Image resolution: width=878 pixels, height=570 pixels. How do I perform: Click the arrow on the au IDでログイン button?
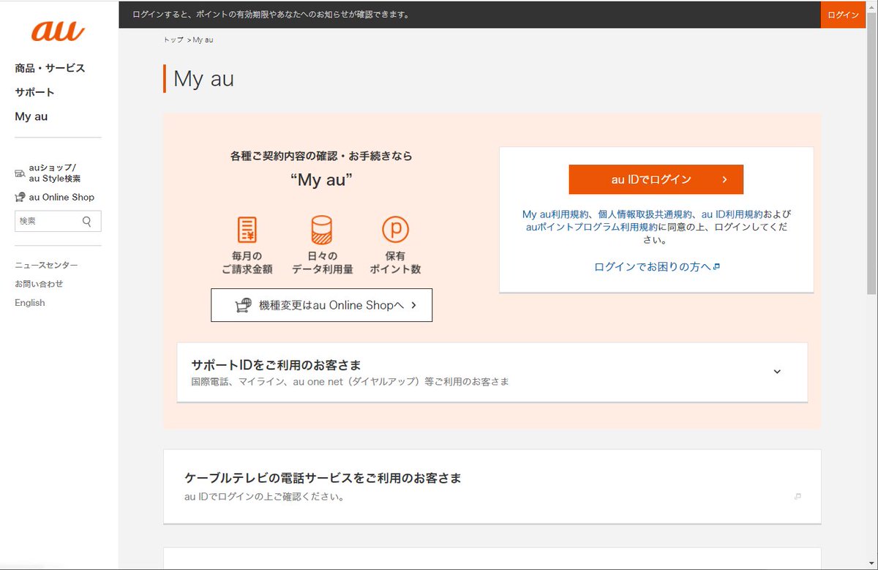724,179
